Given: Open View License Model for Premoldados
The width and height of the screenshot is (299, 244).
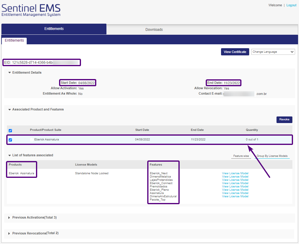Looking at the screenshot, I should 235,186.
